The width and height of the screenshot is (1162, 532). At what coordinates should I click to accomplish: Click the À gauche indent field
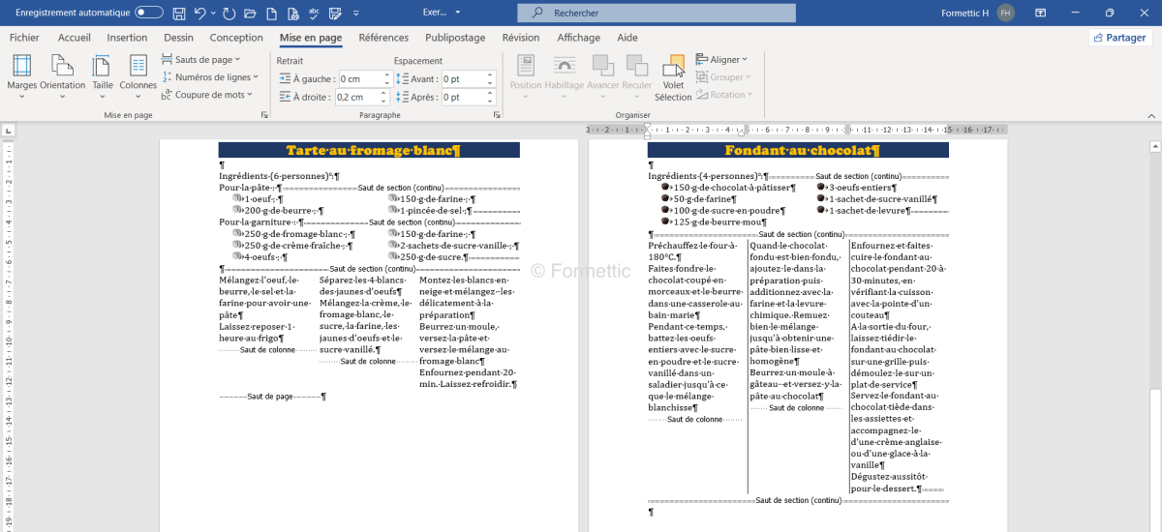pos(363,79)
